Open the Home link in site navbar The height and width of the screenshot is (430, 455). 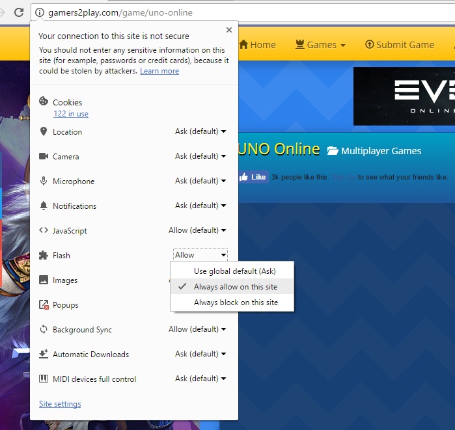tap(257, 45)
